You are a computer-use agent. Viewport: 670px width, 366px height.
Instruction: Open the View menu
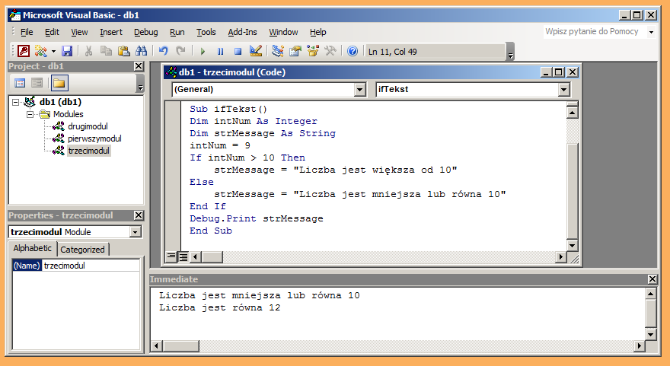point(79,32)
